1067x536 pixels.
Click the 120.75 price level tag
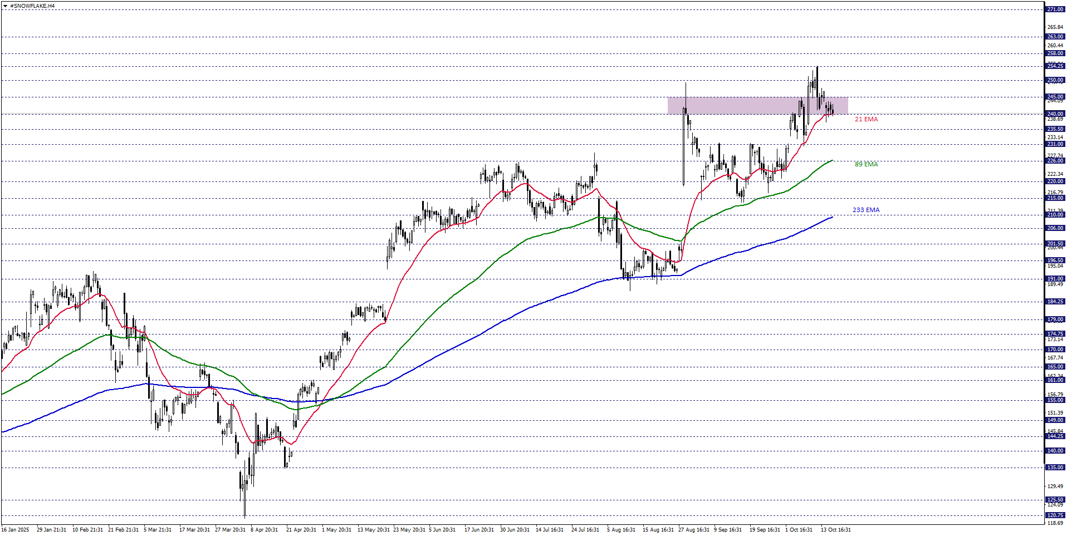click(x=1055, y=515)
